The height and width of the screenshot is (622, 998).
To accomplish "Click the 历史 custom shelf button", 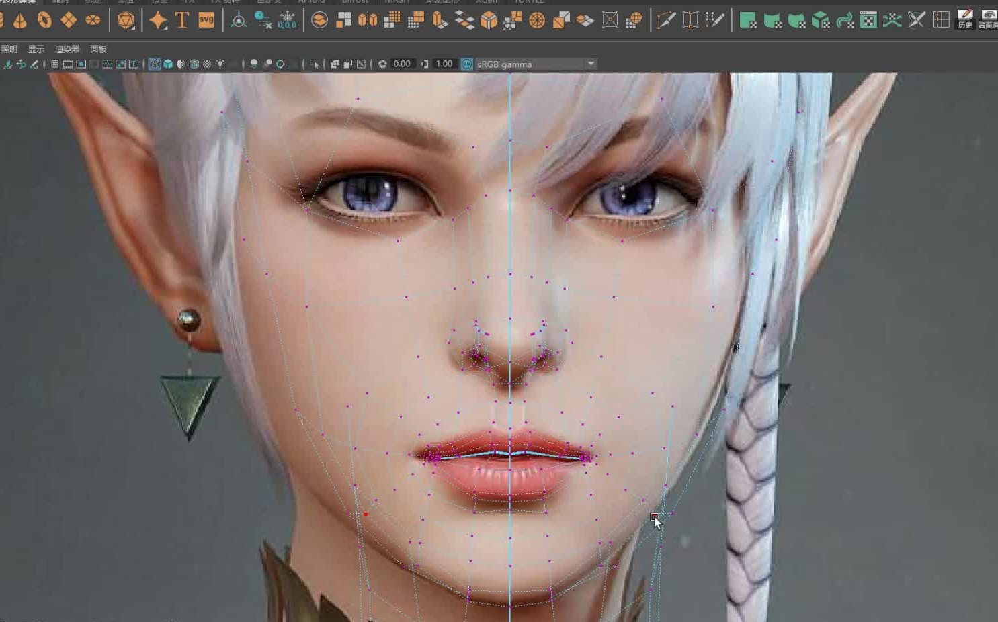I will [965, 20].
